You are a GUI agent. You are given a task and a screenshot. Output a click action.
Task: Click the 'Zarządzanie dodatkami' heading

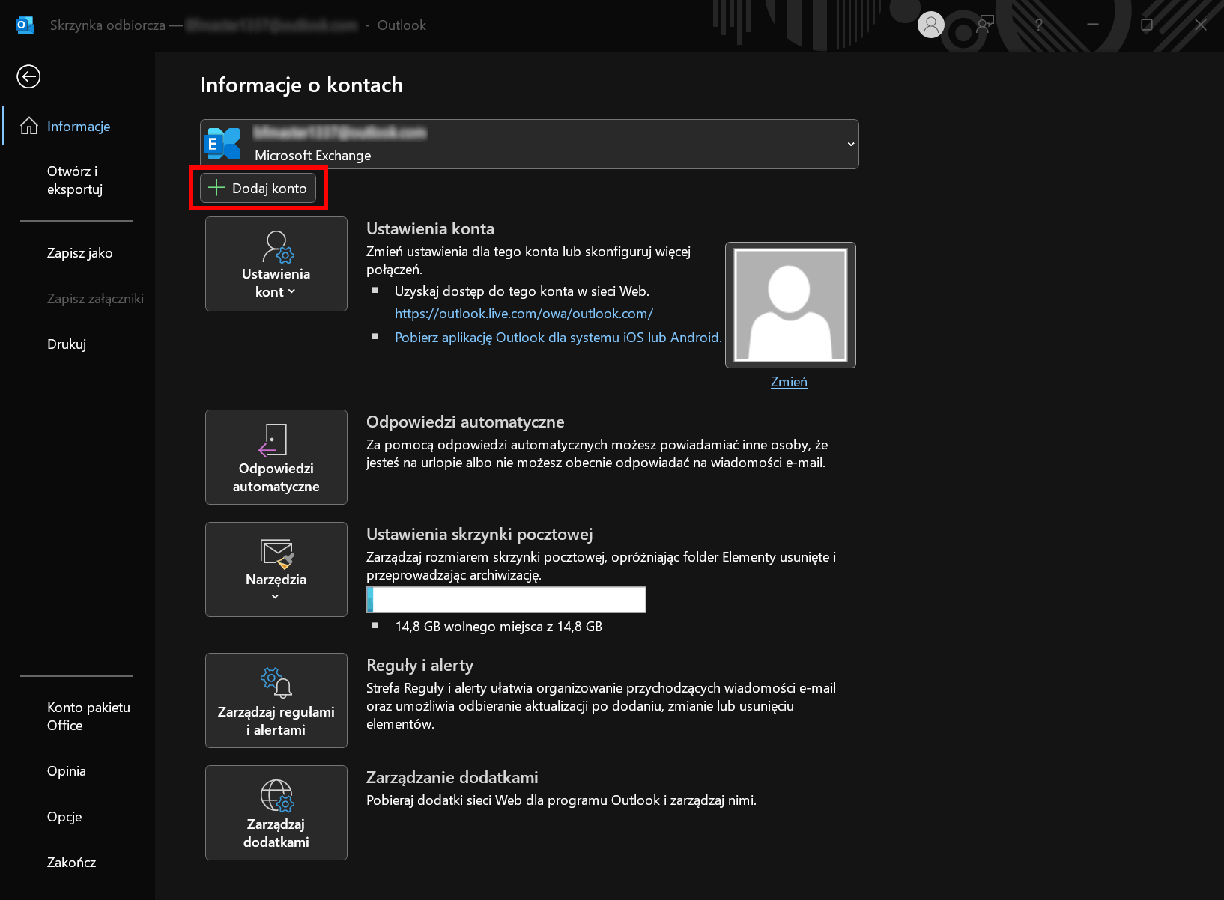[x=452, y=778]
